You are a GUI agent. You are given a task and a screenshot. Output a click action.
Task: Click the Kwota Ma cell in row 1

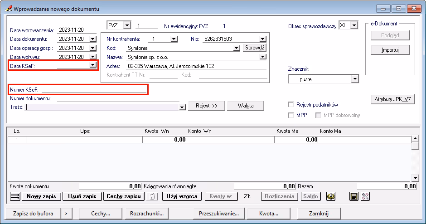[296, 140]
